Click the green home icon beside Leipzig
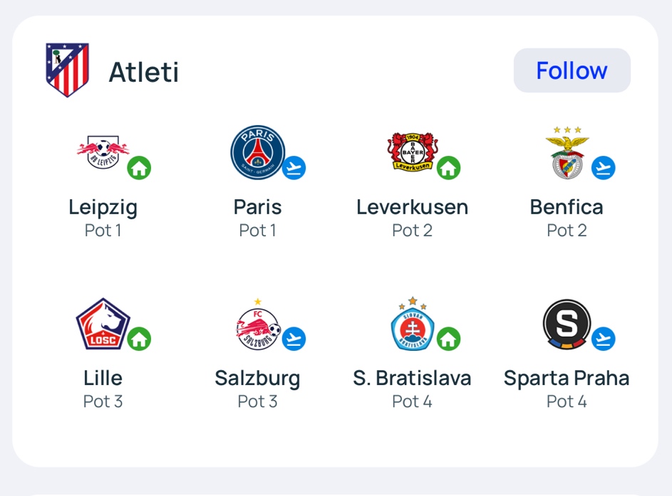The width and height of the screenshot is (672, 496). click(x=139, y=168)
